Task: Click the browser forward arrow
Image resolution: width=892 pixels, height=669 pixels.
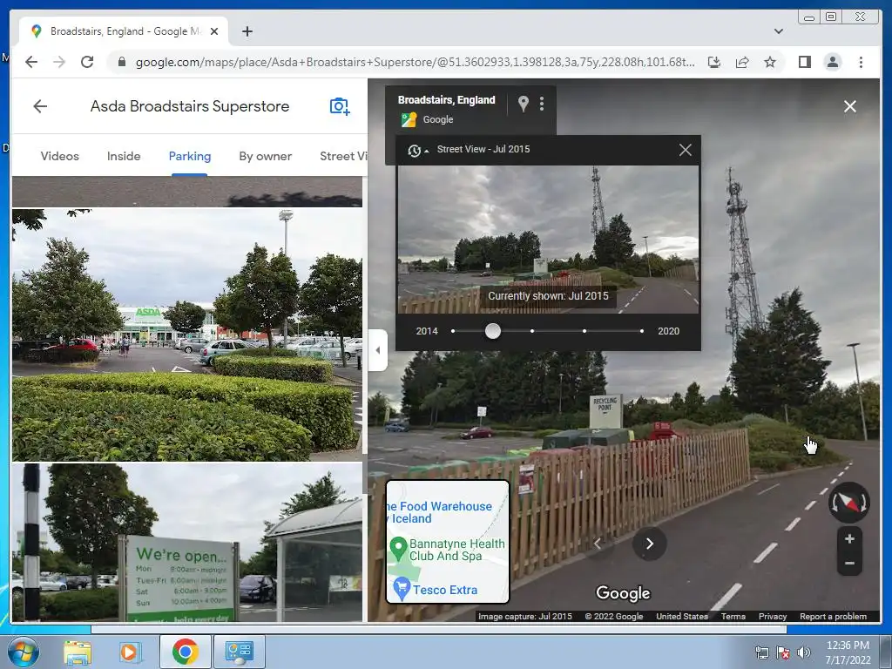Action: click(x=59, y=62)
